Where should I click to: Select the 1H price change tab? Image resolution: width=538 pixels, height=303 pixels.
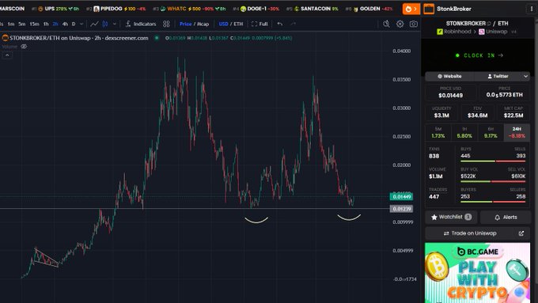pos(464,132)
